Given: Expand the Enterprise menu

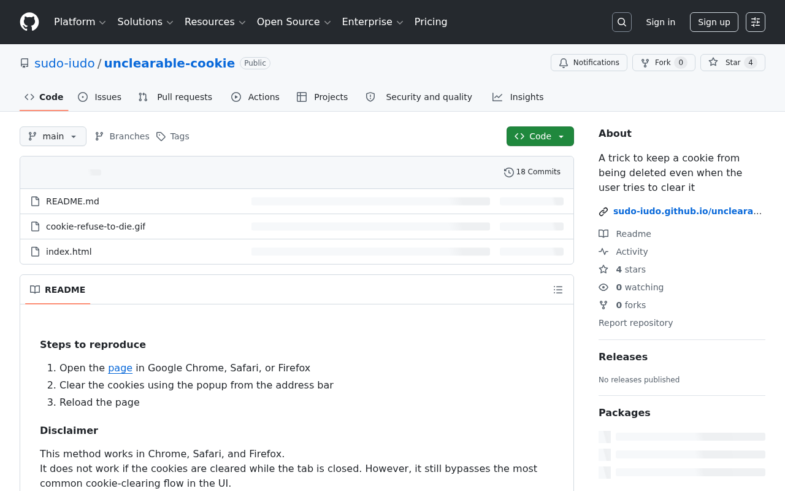Looking at the screenshot, I should (x=372, y=22).
